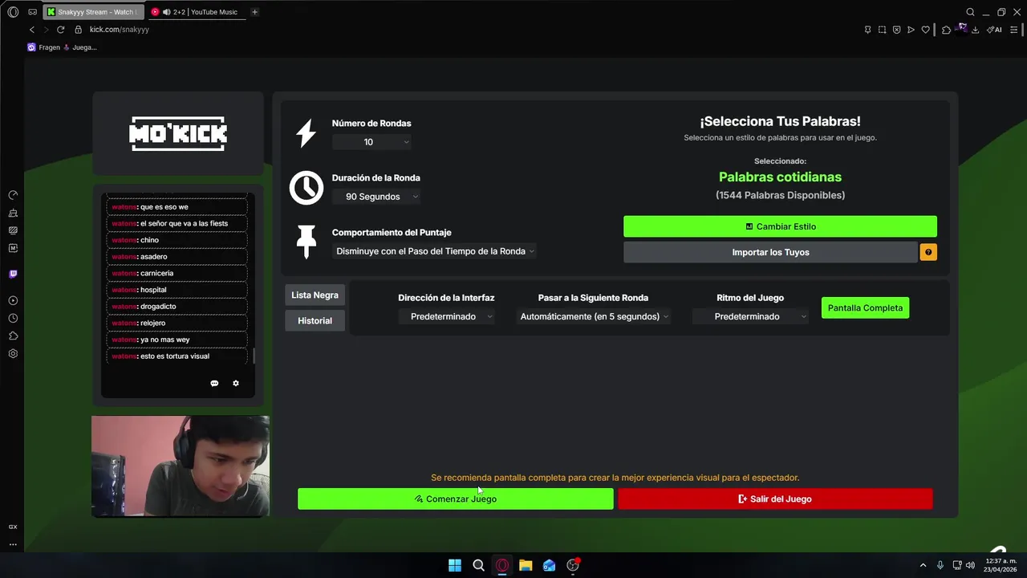This screenshot has width=1027, height=578.
Task: Open the Pasar a la Siguiente Ronda dropdown
Action: [x=593, y=316]
